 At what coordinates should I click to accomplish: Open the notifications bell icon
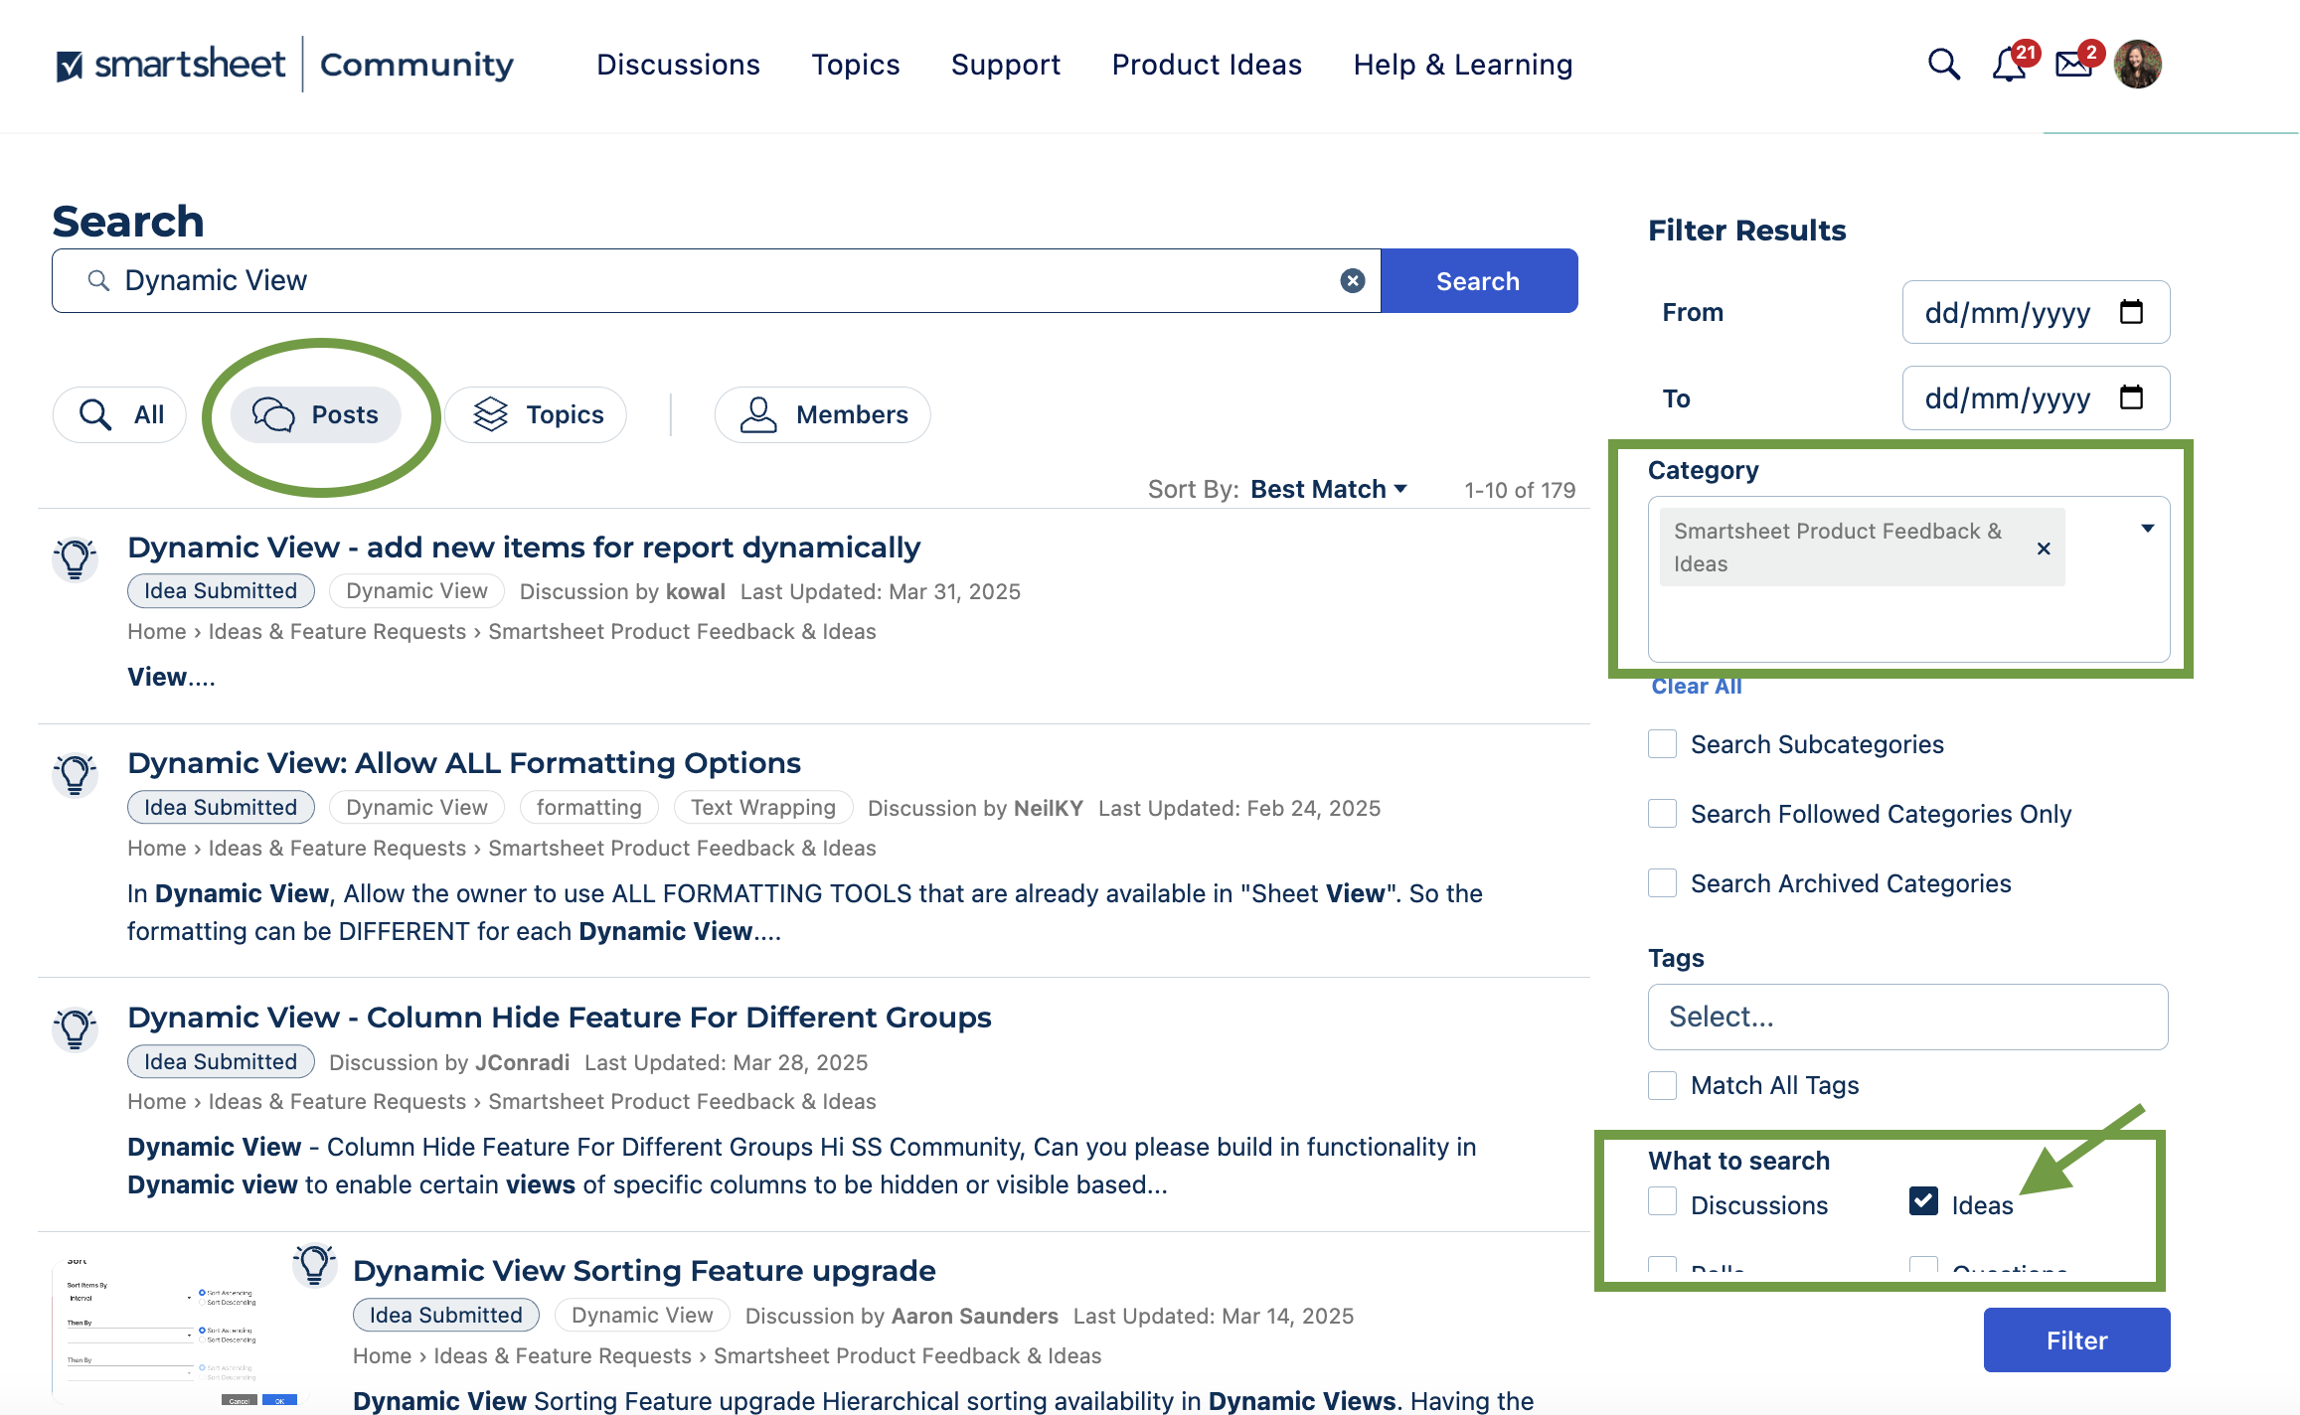[x=2009, y=66]
